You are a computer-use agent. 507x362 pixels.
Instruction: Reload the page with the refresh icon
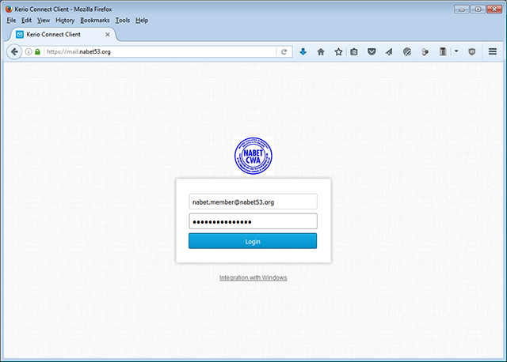(x=284, y=51)
